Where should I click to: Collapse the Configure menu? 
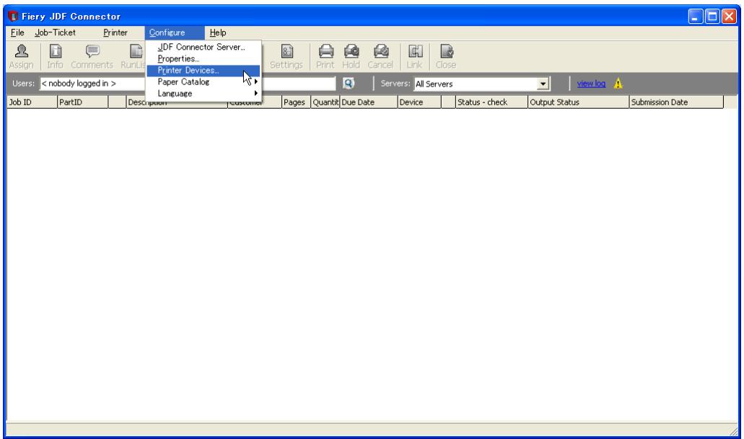[x=174, y=32]
